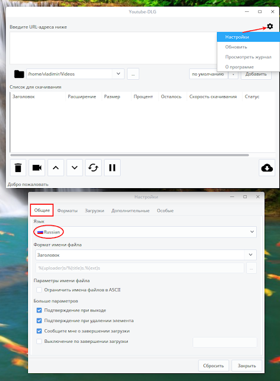Move item up with arrow button

pos(56,168)
